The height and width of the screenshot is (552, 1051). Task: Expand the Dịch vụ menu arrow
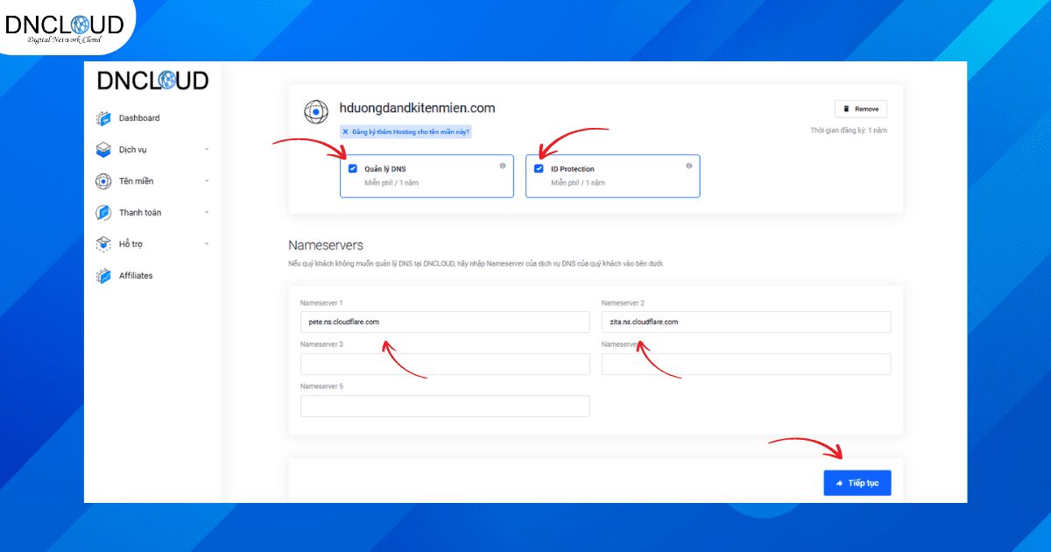click(208, 150)
